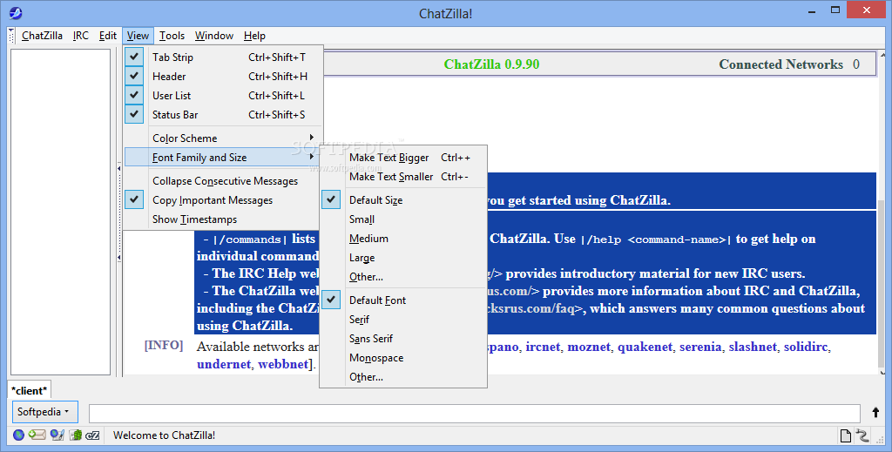The image size is (892, 452).
Task: Open the ircnet network link
Action: click(x=543, y=347)
